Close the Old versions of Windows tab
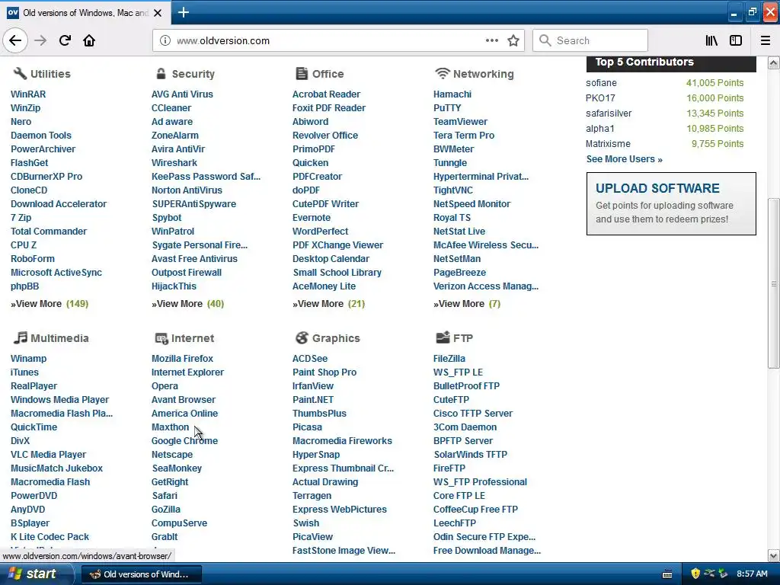 coord(158,13)
